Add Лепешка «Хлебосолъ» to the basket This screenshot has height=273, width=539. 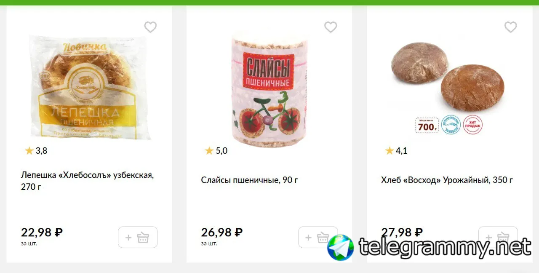tap(138, 238)
